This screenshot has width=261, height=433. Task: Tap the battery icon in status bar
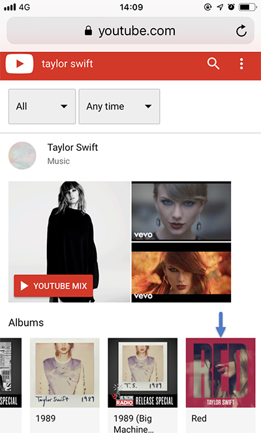click(x=248, y=7)
